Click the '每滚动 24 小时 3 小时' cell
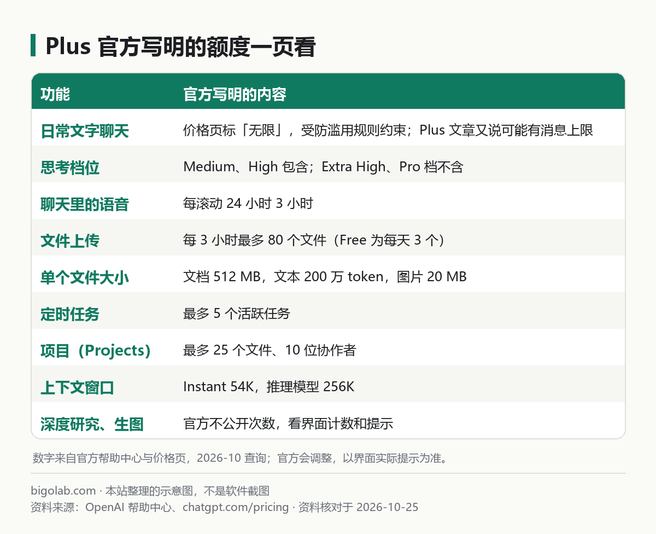The image size is (656, 534). [248, 204]
